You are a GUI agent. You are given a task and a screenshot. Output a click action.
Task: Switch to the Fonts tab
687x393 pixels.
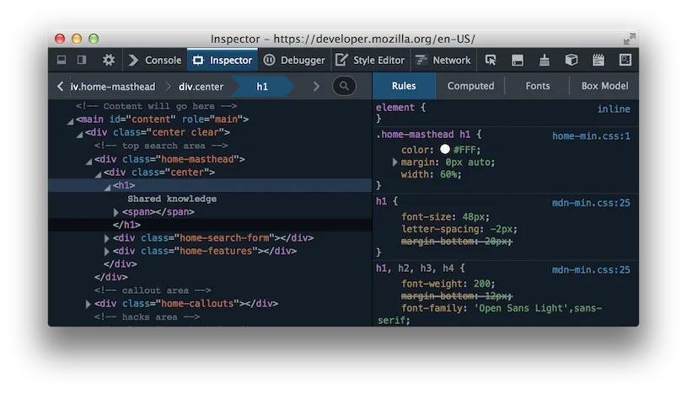538,86
